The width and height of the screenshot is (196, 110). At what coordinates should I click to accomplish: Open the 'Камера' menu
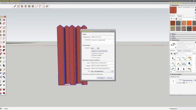(x=15, y=3)
